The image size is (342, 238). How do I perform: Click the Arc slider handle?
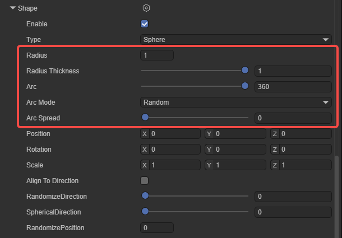click(244, 86)
